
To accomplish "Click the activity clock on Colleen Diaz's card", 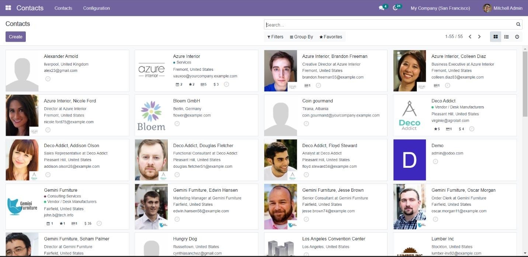I will coord(447,85).
